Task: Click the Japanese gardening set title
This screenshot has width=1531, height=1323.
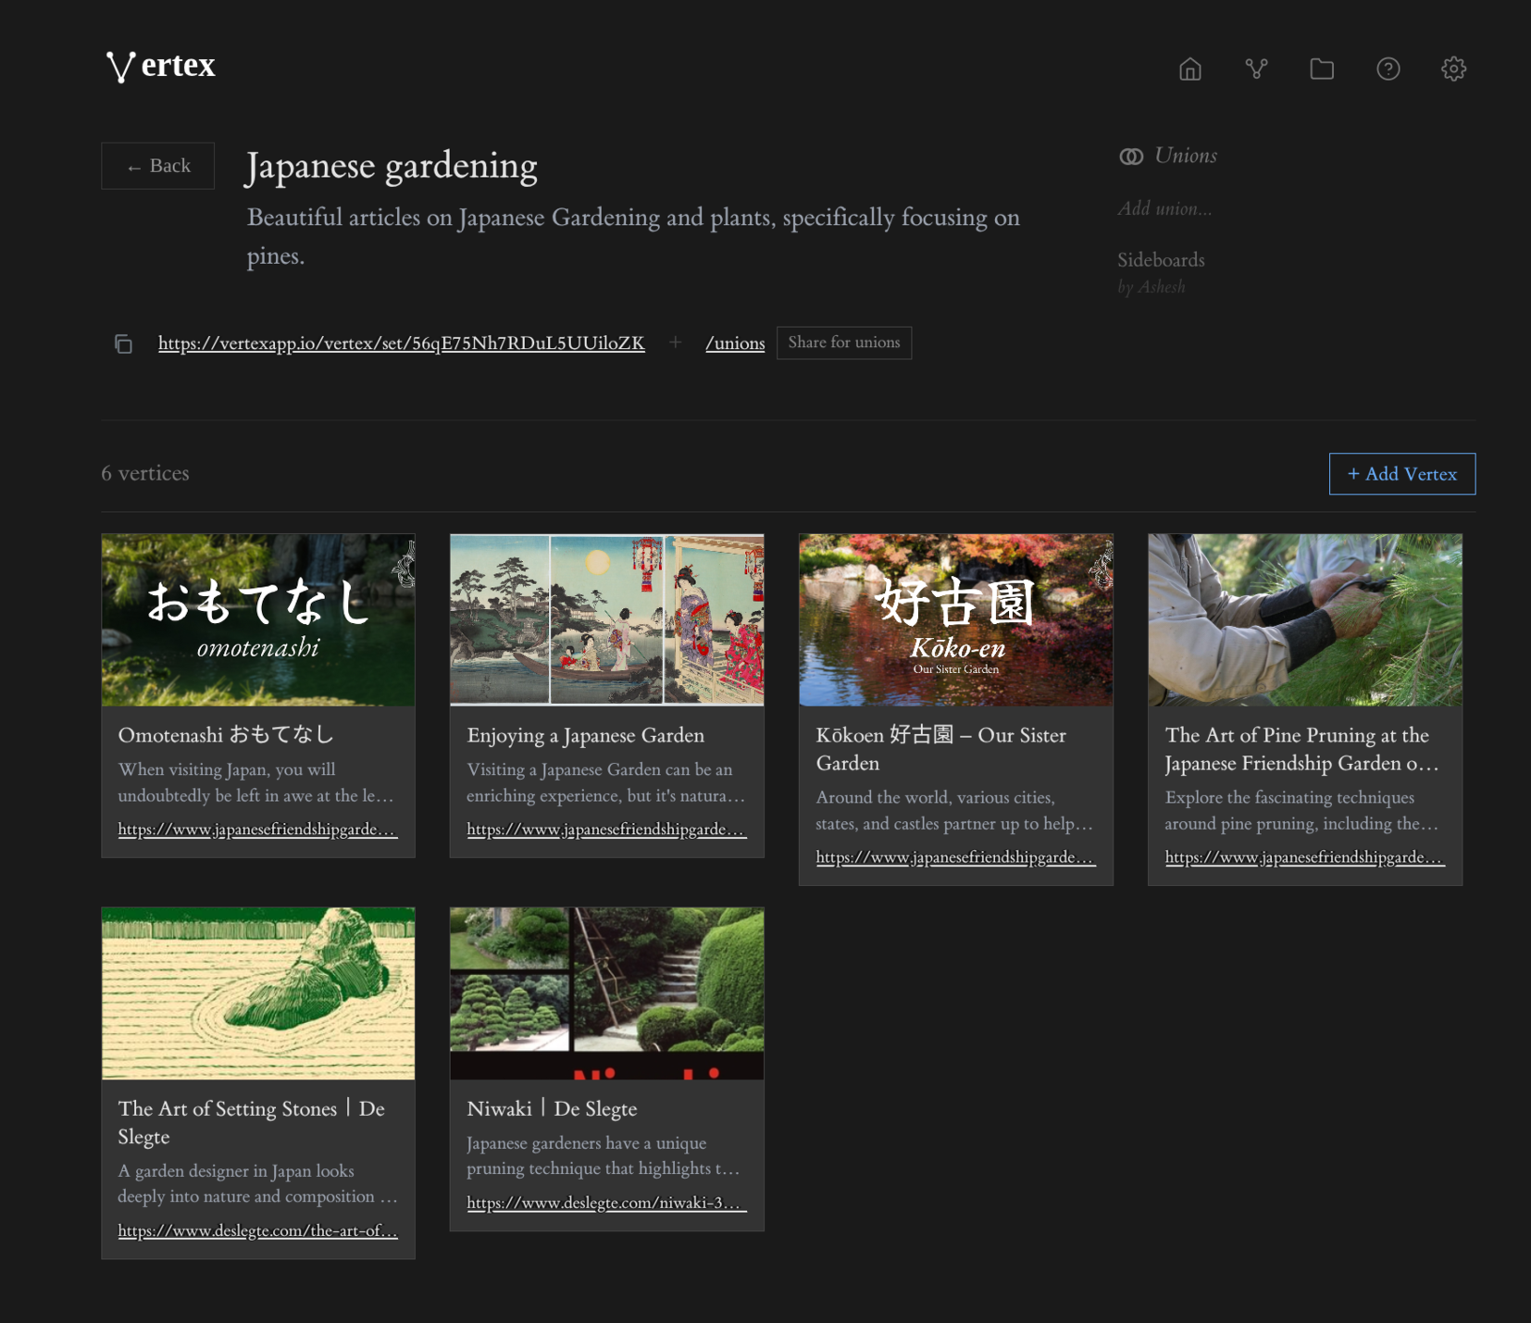Action: 391,167
